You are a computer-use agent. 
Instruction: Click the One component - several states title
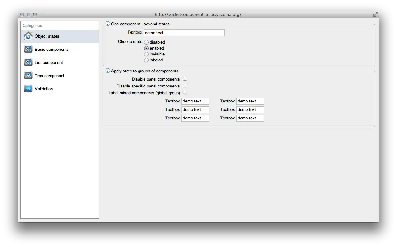(140, 24)
